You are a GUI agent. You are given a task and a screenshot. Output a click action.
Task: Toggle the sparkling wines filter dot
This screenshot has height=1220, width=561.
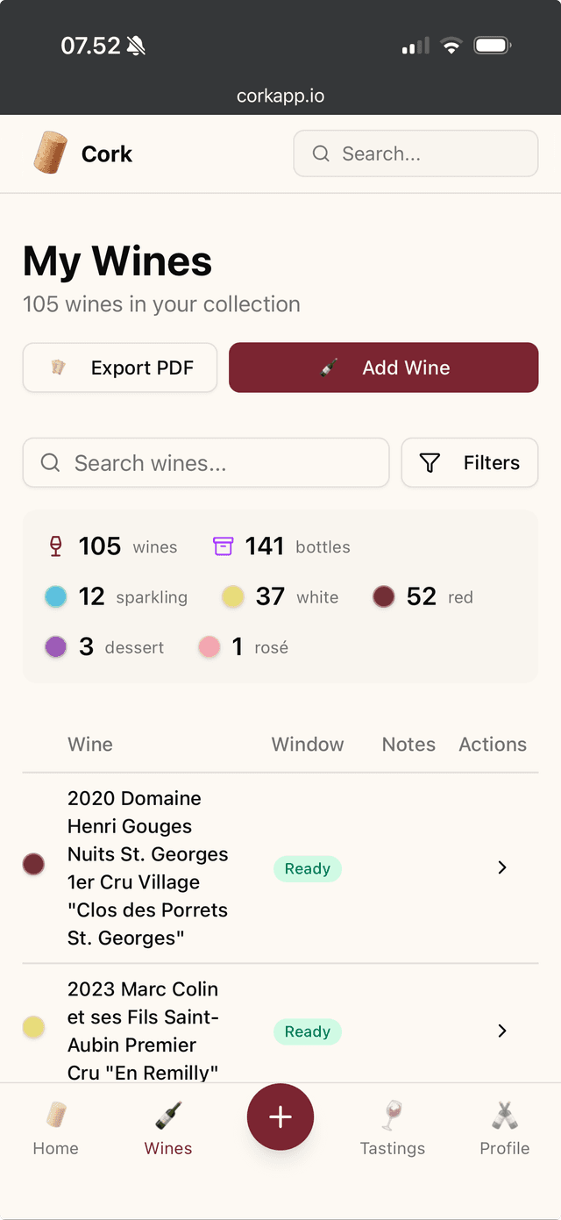point(54,596)
